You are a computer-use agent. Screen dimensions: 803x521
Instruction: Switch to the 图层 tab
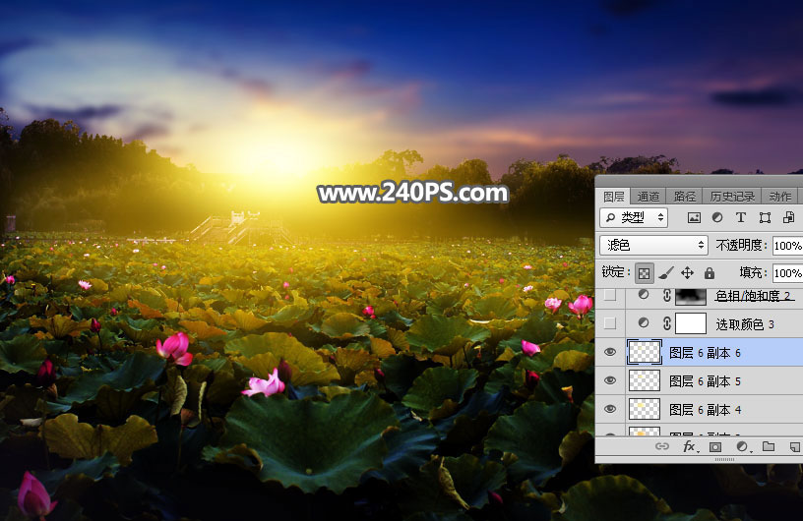point(613,197)
